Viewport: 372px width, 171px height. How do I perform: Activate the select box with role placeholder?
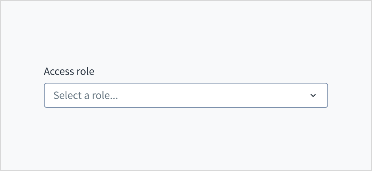[186, 95]
